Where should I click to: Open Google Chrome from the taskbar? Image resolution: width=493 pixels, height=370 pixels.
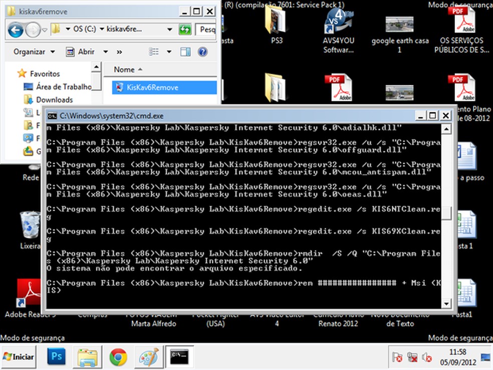tap(118, 357)
